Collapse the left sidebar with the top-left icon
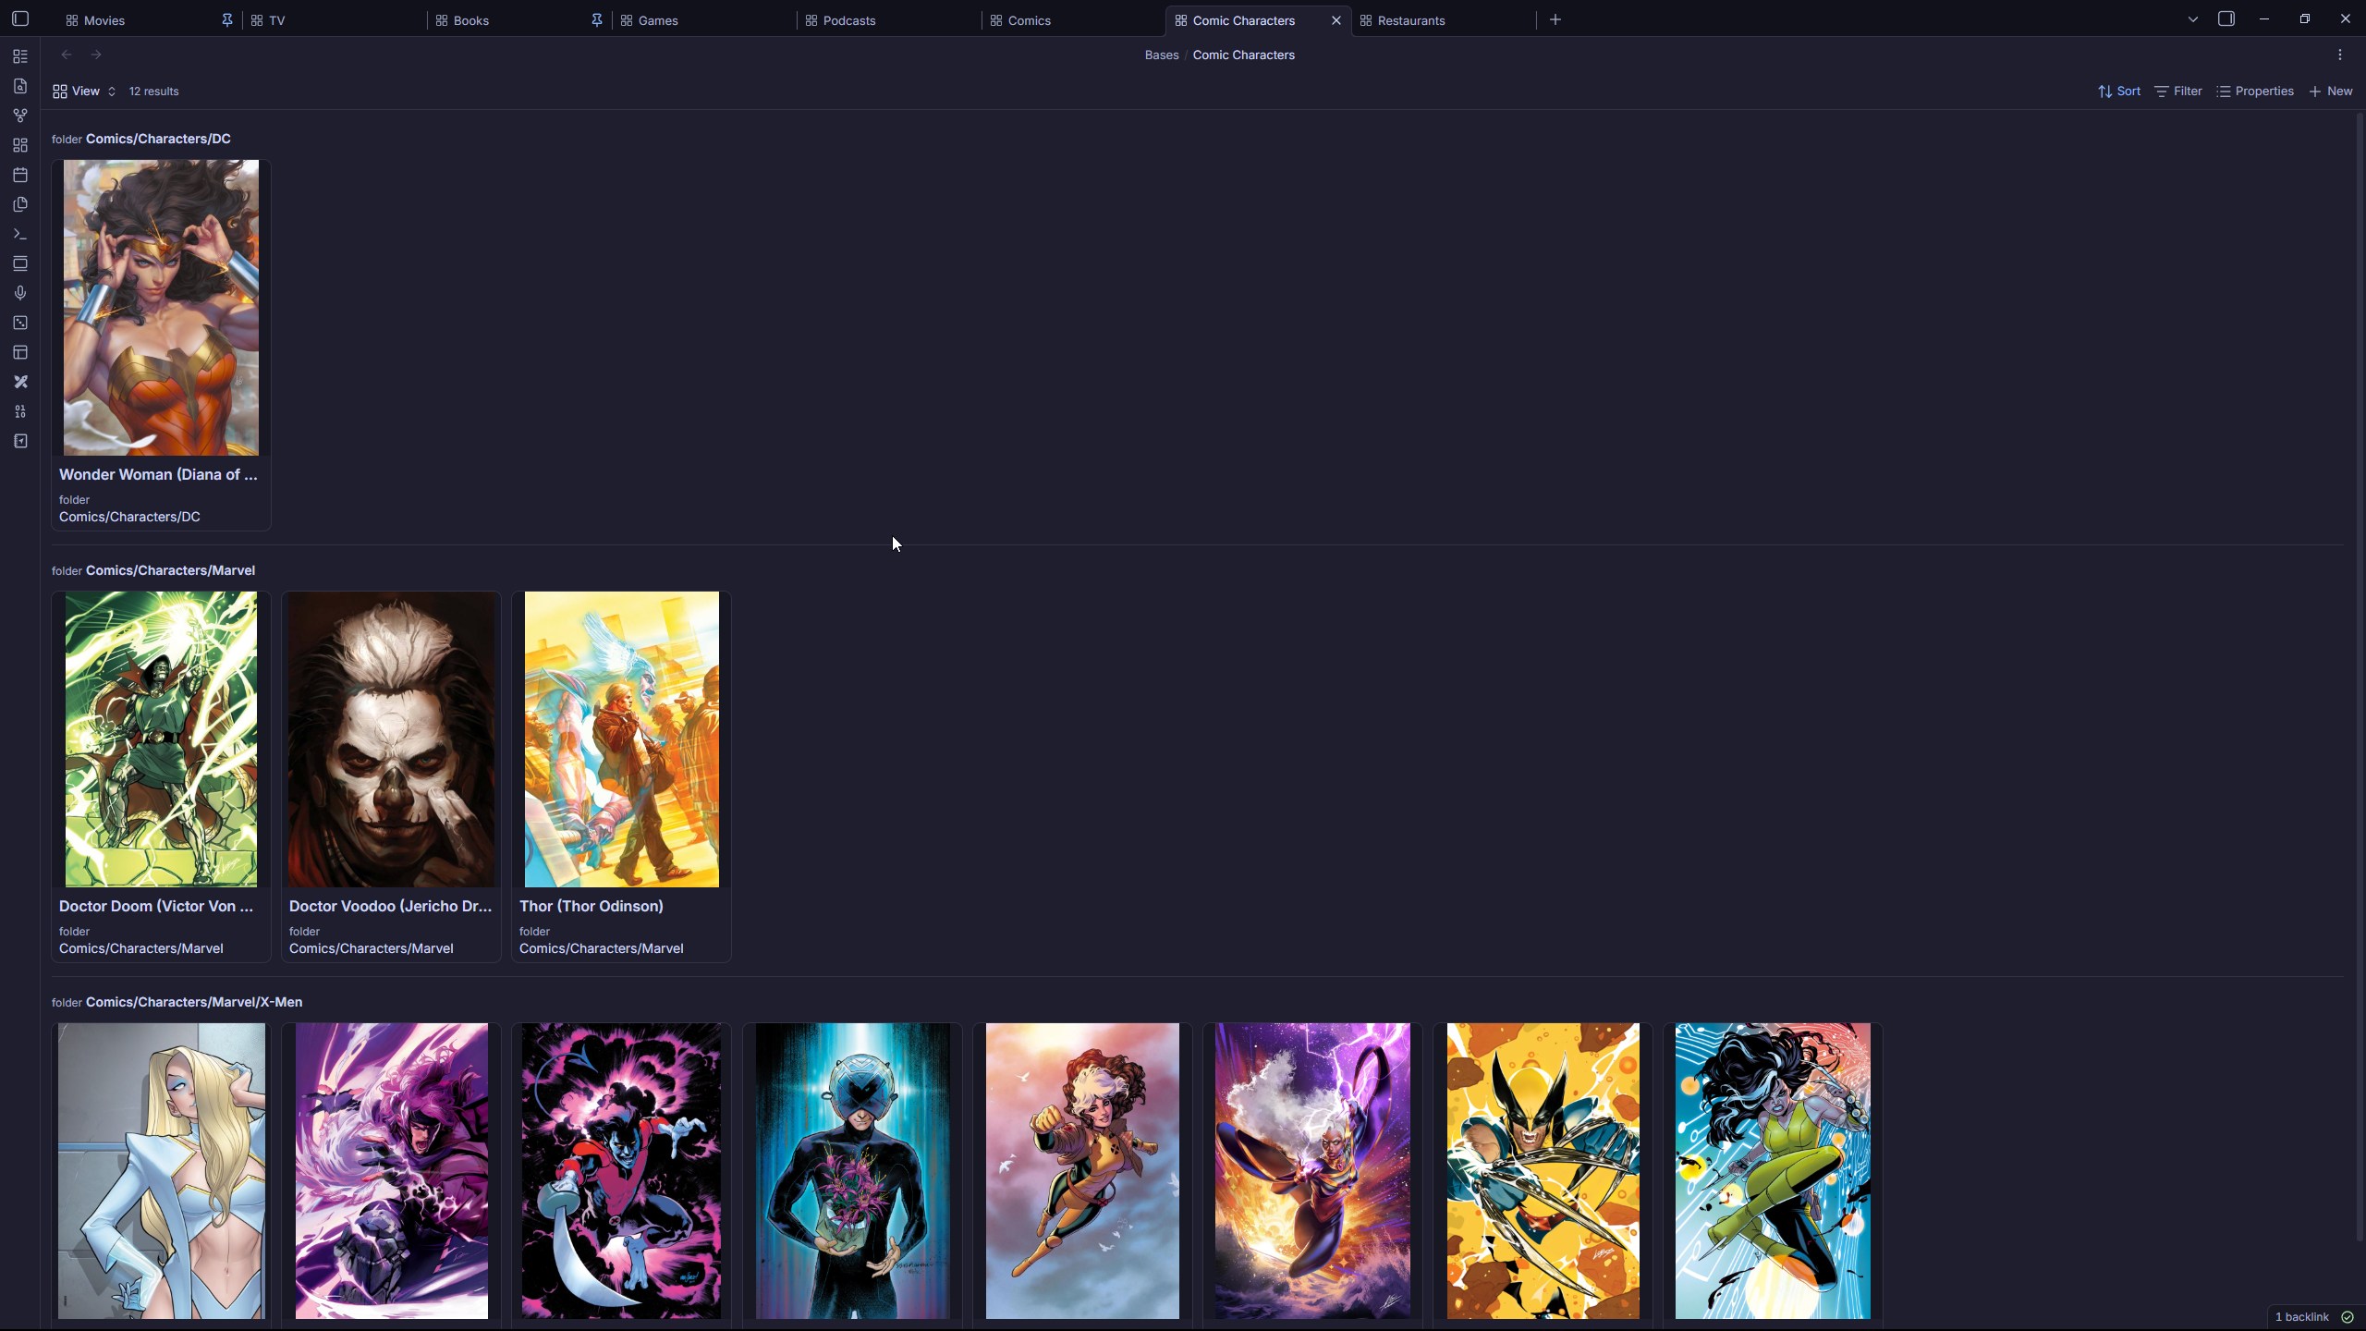The image size is (2366, 1331). (x=20, y=19)
